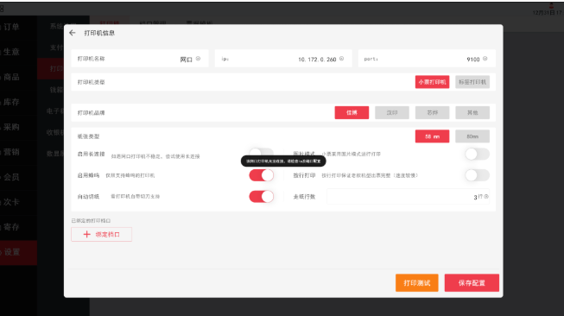This screenshot has height=316, width=564.
Task: Edit the 打印机名称 field showing 网口
Action: [140, 59]
